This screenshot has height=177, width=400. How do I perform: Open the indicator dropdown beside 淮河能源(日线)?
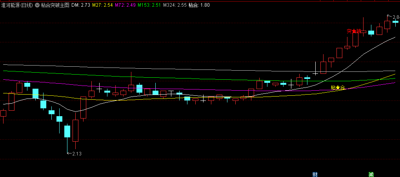[x=37, y=5]
